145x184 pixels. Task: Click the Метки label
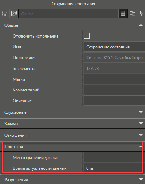(x=19, y=79)
